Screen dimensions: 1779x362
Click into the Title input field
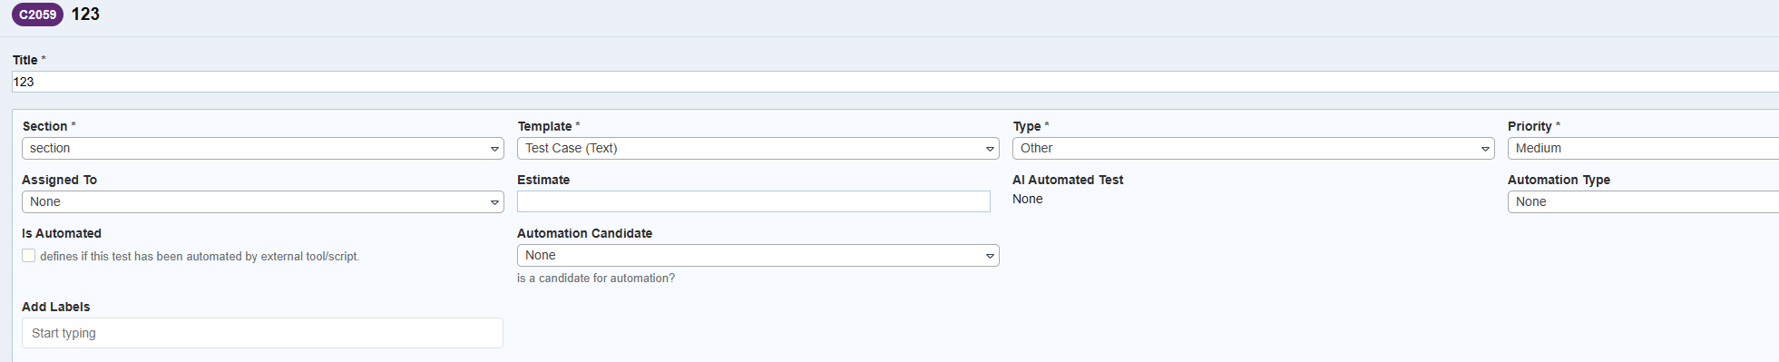point(894,82)
